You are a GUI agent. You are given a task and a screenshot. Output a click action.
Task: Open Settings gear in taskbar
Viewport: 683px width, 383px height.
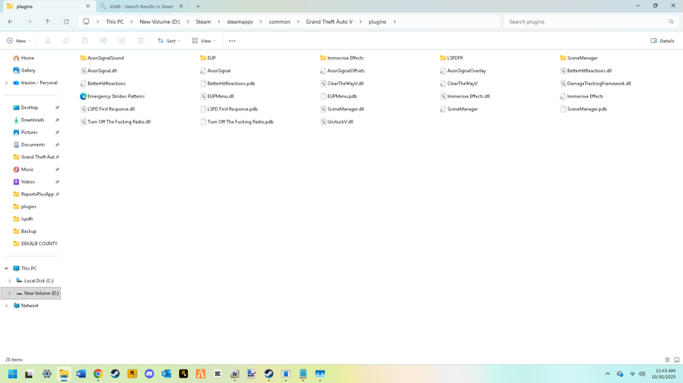point(46,374)
